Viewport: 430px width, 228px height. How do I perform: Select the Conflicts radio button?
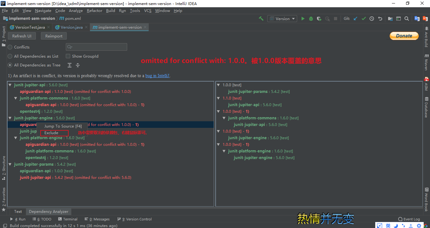(10, 47)
